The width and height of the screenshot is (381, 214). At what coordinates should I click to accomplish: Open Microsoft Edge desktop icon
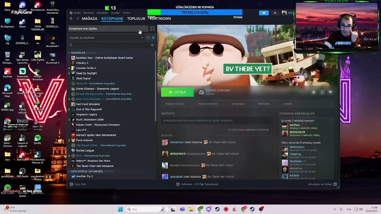(x=7, y=91)
